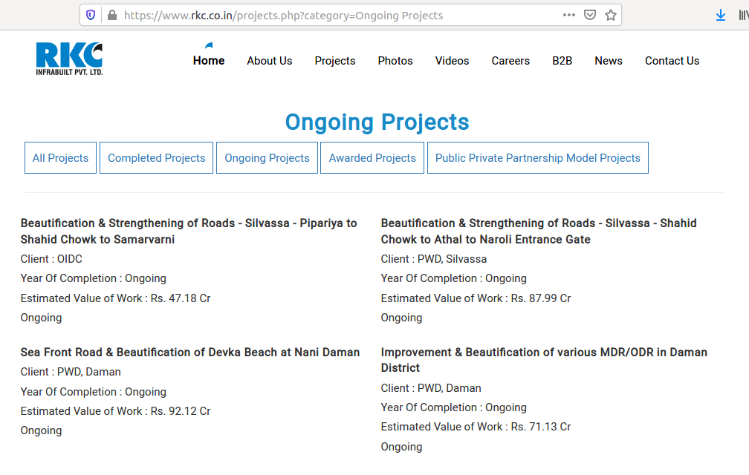The width and height of the screenshot is (749, 475).
Task: Open the Sea Front Road Devka Beach project
Action: (190, 353)
